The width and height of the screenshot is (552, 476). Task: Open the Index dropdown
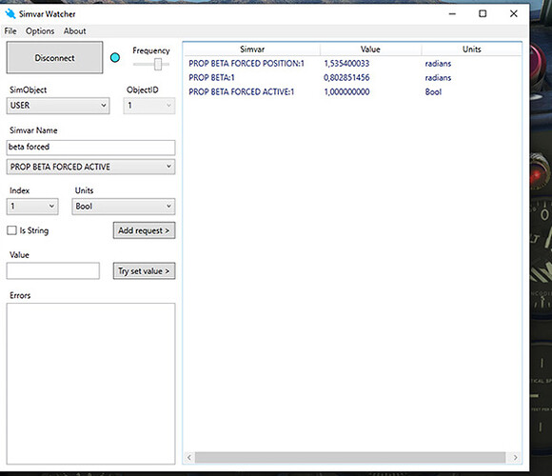(32, 207)
